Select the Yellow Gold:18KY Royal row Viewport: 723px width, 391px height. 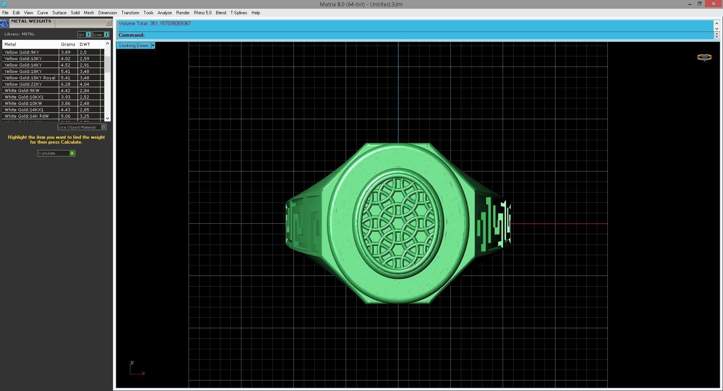click(x=53, y=78)
